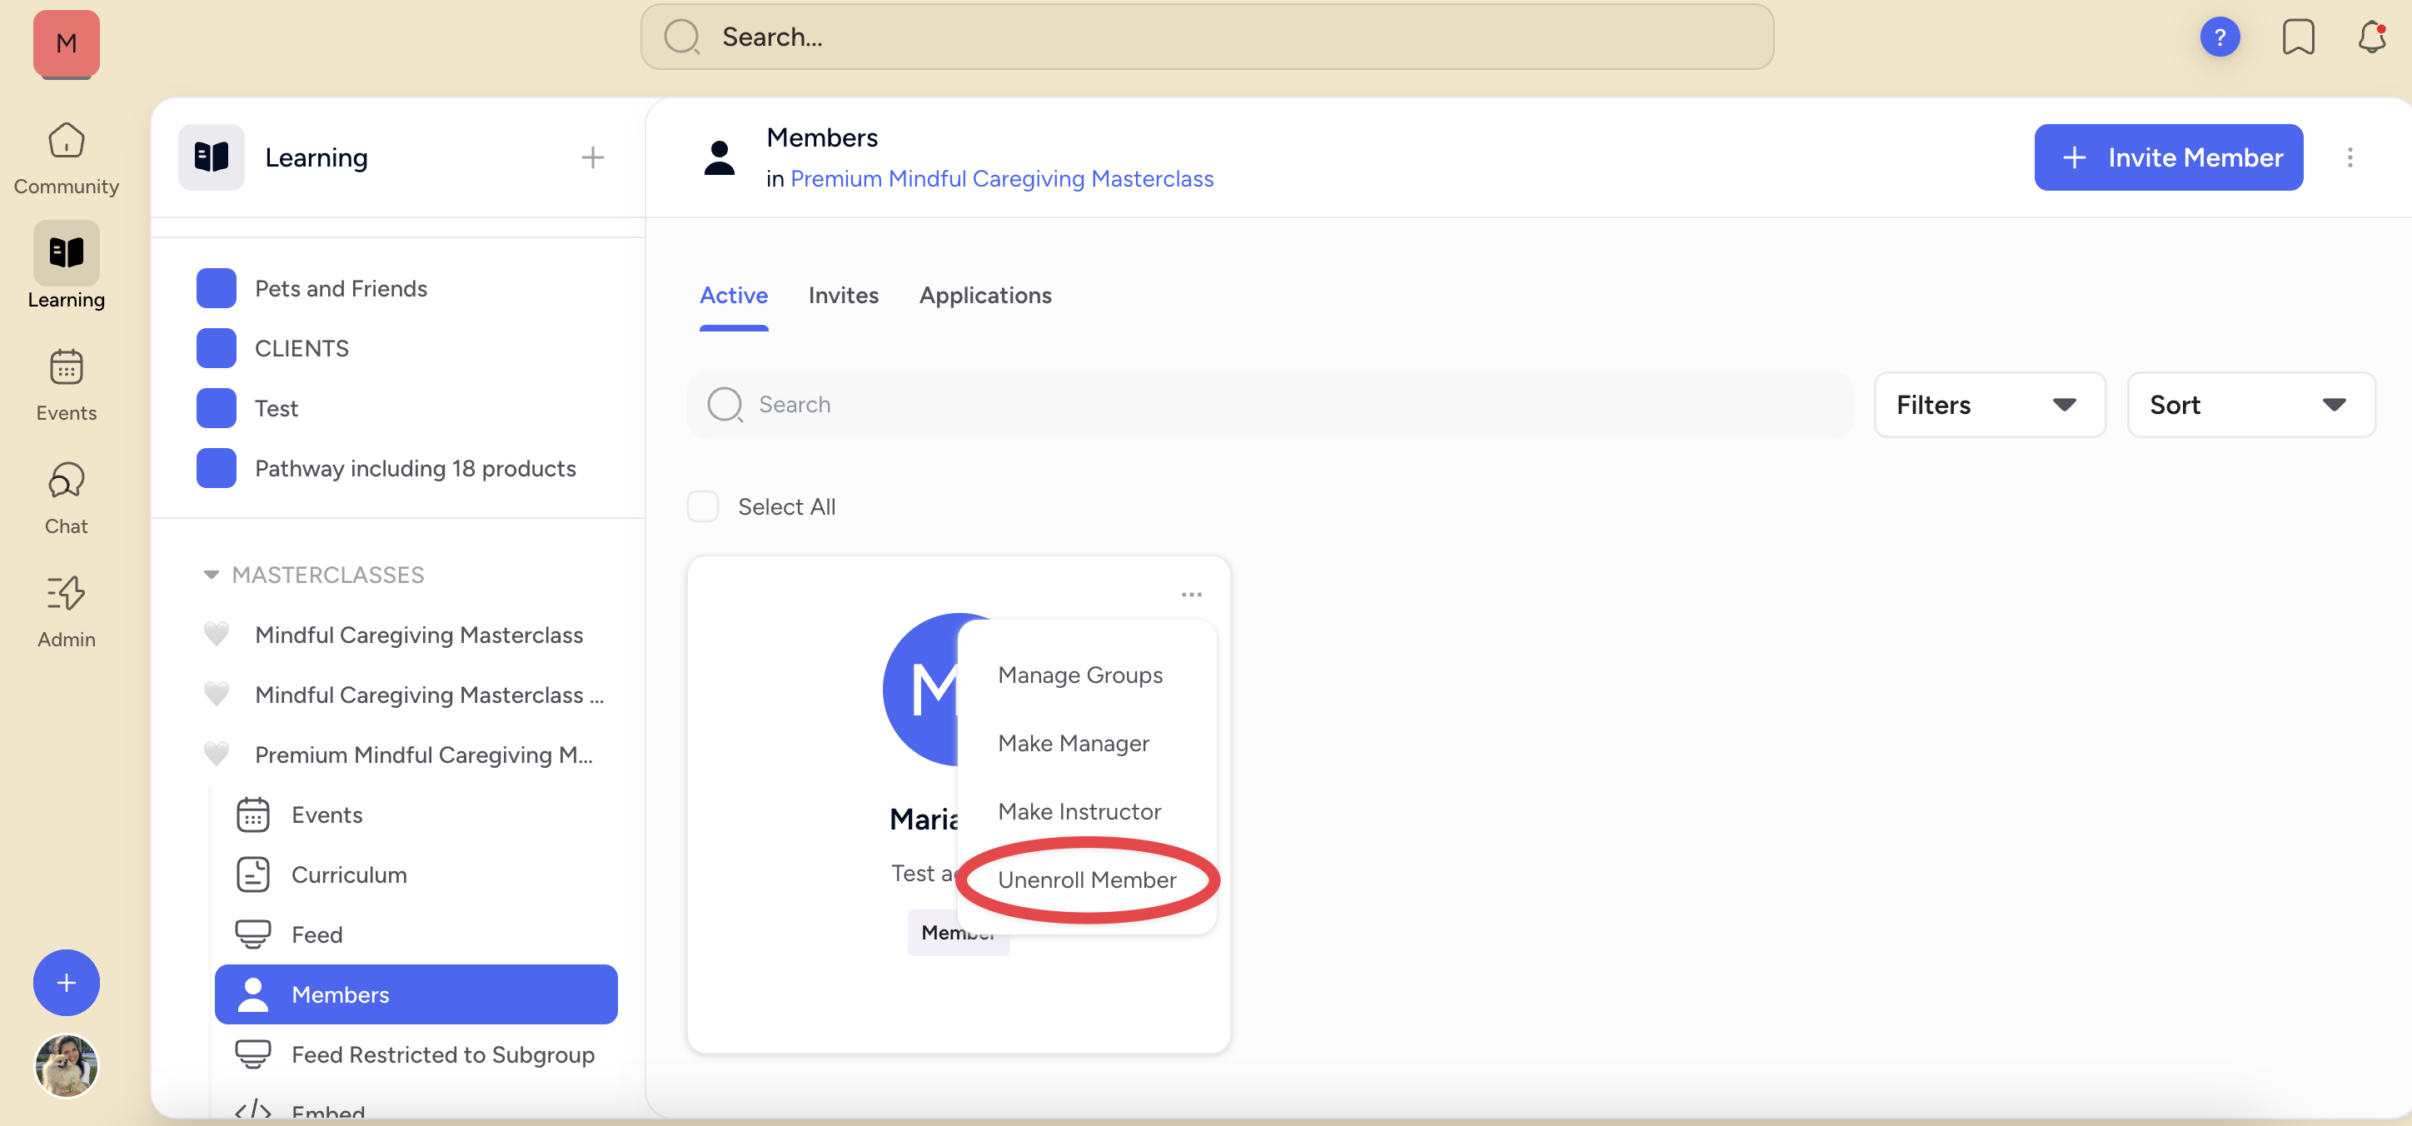Click the heart icon beside Mindful Caregiving Masterclass
2412x1126 pixels.
point(217,635)
